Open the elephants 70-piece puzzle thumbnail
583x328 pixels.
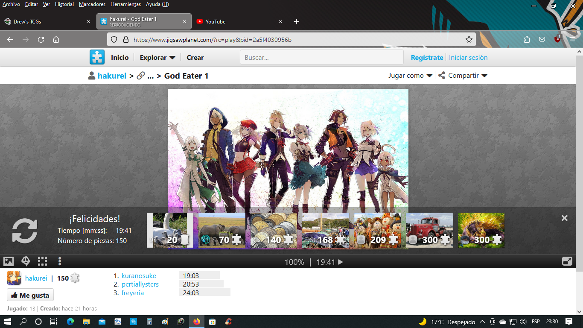coord(222,230)
